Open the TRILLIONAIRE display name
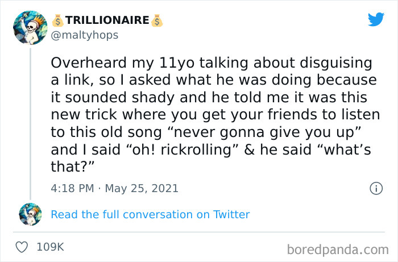This screenshot has height=262, width=398. pos(107,21)
